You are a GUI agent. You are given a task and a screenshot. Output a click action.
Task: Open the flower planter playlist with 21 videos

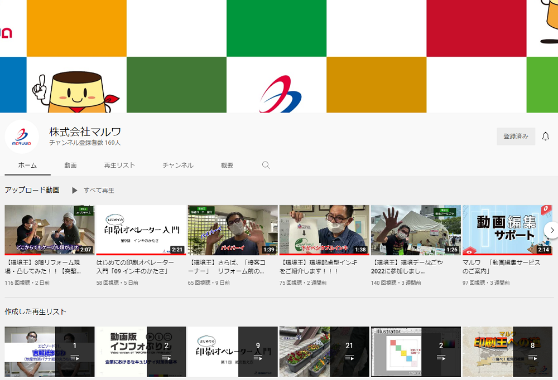pos(324,352)
